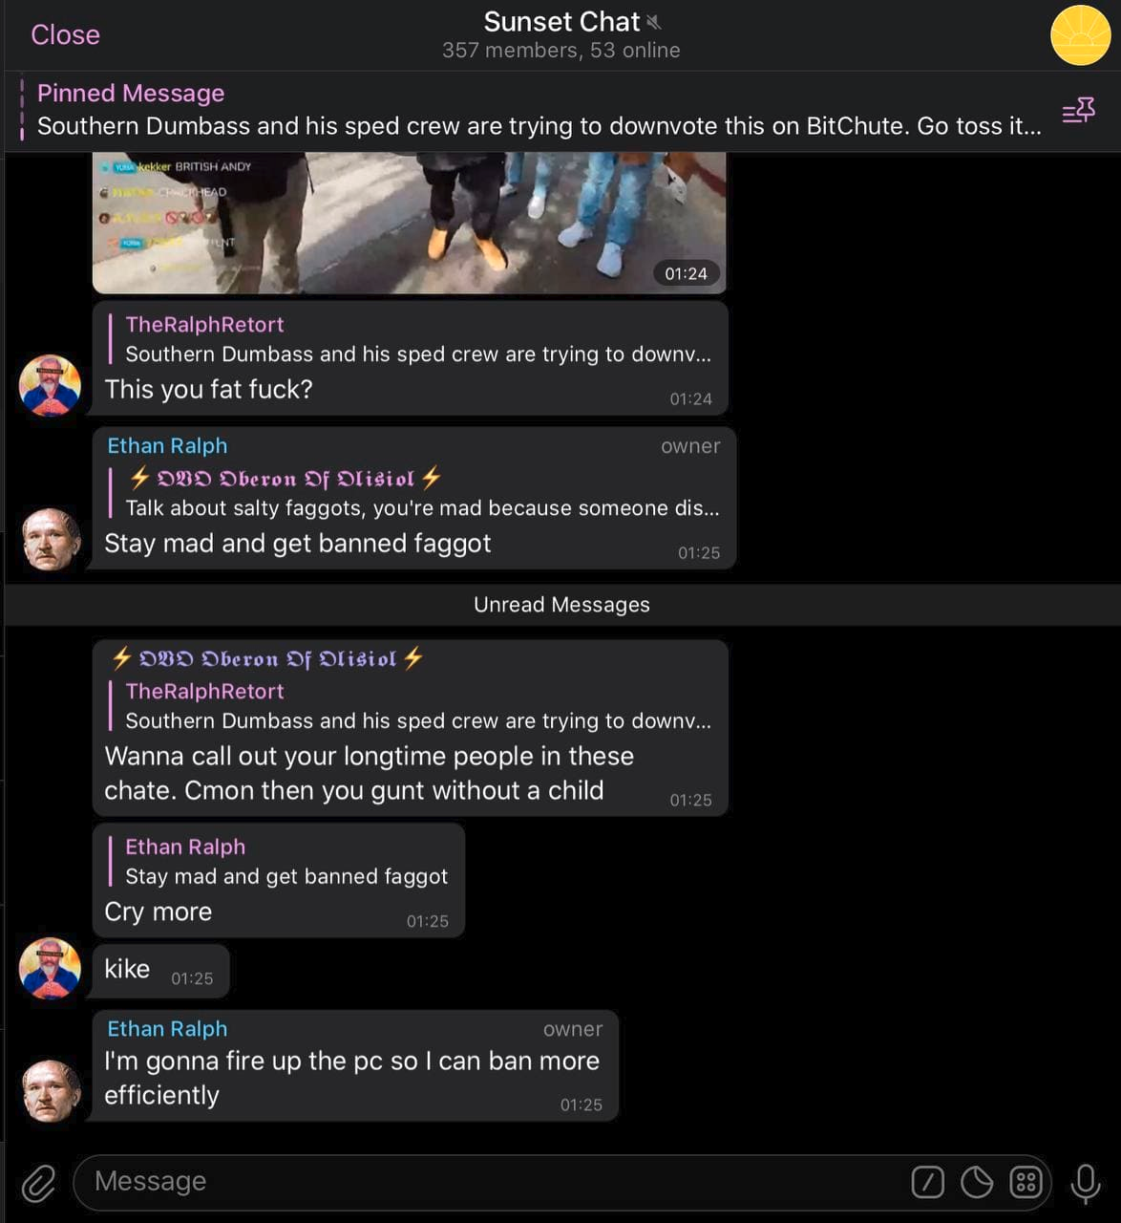1121x1223 pixels.
Task: Click the Close button
Action: 65,34
